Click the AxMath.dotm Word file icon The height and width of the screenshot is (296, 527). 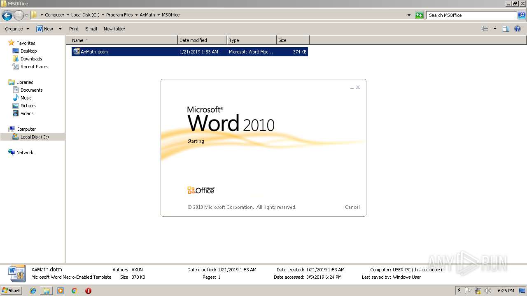[76, 52]
